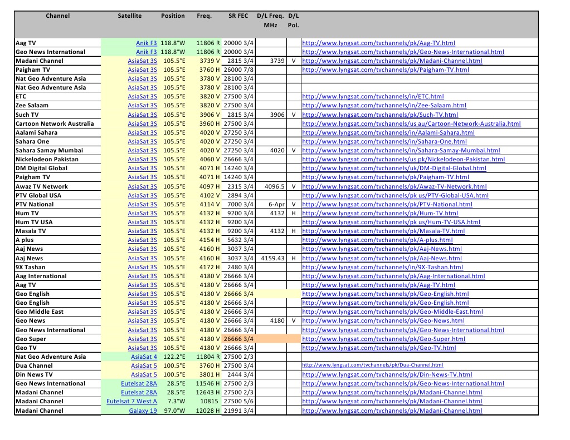Follow the ETC.html lyngsat link
Screen dimensions: 570x440
point(373,96)
